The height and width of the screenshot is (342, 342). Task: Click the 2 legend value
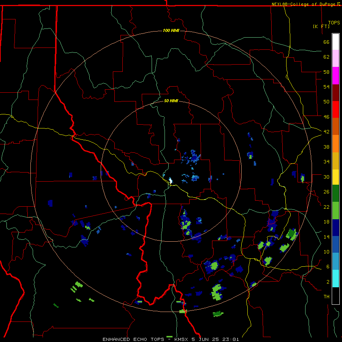pos(328,282)
